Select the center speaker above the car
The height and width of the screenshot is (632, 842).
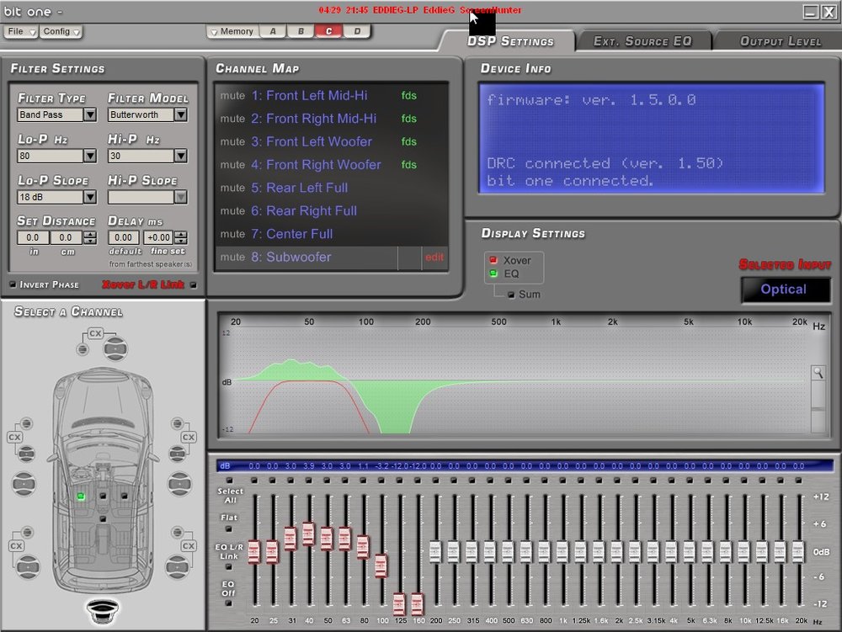pyautogui.click(x=115, y=348)
